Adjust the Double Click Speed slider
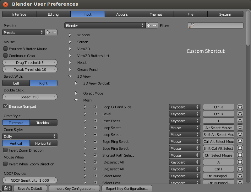 pos(30,97)
